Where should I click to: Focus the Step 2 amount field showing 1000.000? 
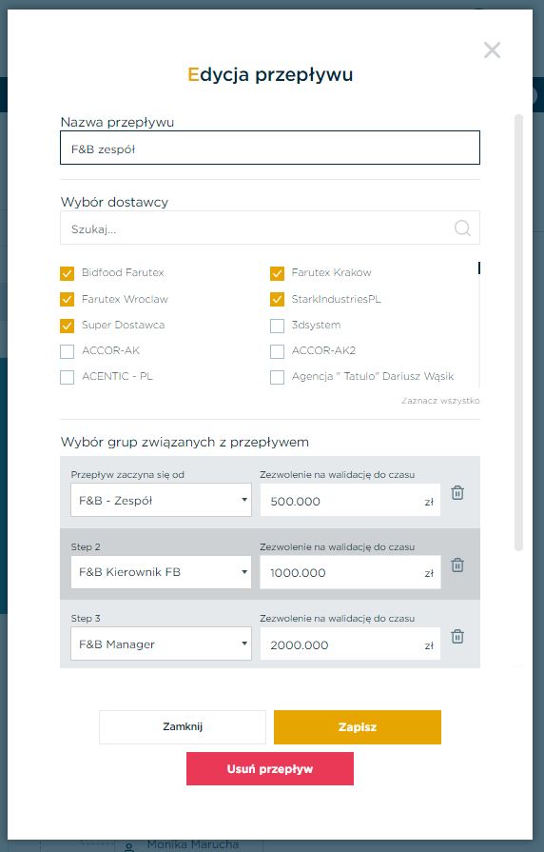tap(350, 573)
